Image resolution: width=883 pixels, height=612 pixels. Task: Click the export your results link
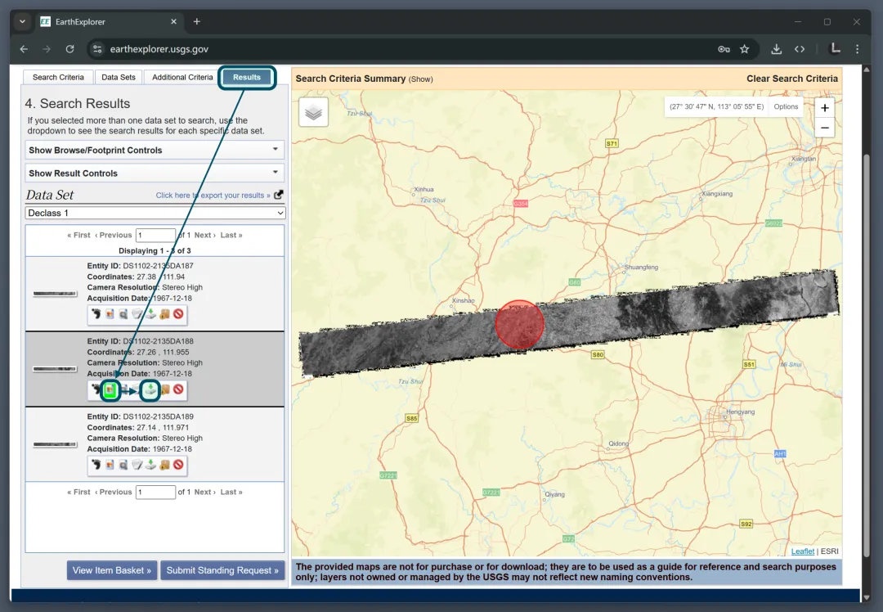pos(213,195)
